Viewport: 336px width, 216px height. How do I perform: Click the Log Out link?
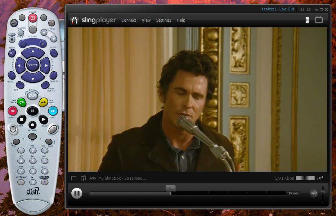click(287, 9)
